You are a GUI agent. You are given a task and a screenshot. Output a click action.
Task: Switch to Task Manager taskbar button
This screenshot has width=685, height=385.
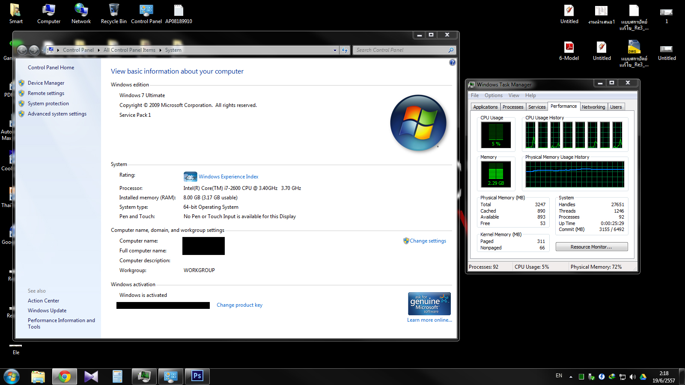point(144,376)
